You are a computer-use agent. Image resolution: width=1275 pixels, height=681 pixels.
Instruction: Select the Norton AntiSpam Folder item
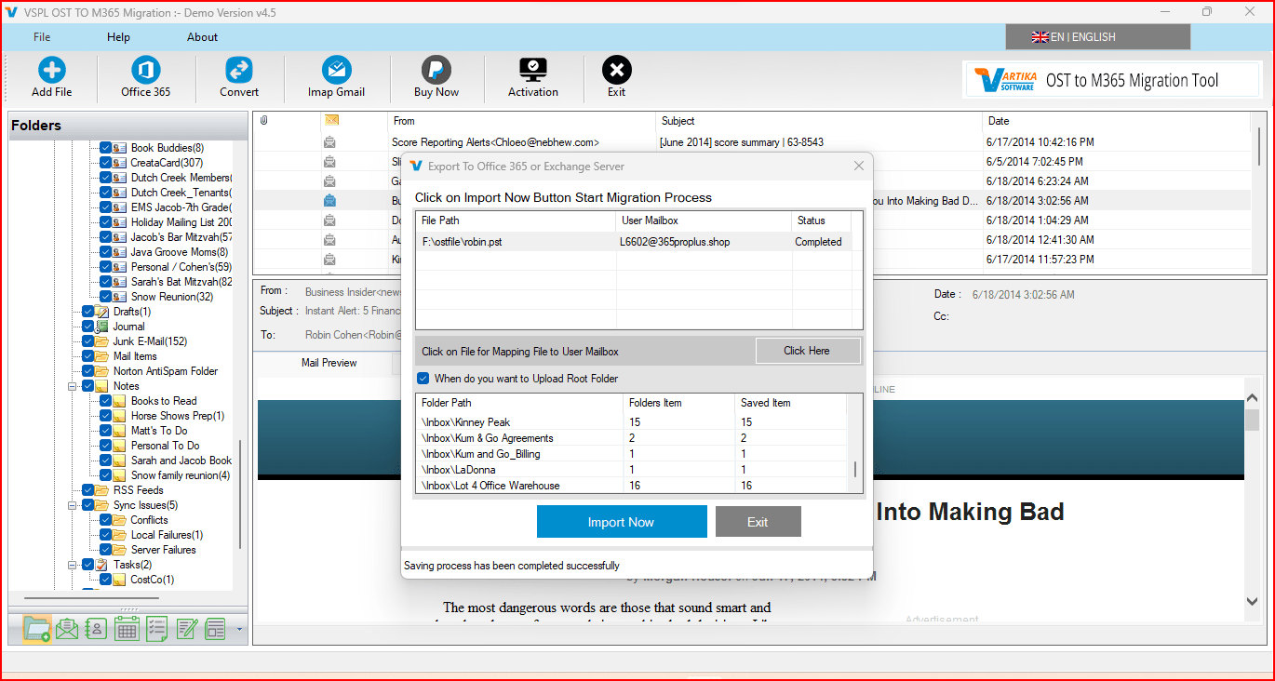coord(166,371)
